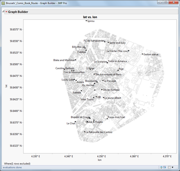This screenshot has height=171, width=180.
Task: Select the 'Yoko Tsuno' label
Action: pyautogui.click(x=87, y=99)
